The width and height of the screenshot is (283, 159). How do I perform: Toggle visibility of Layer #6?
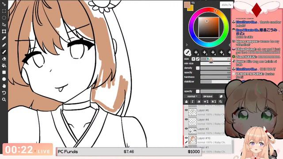(x=186, y=110)
